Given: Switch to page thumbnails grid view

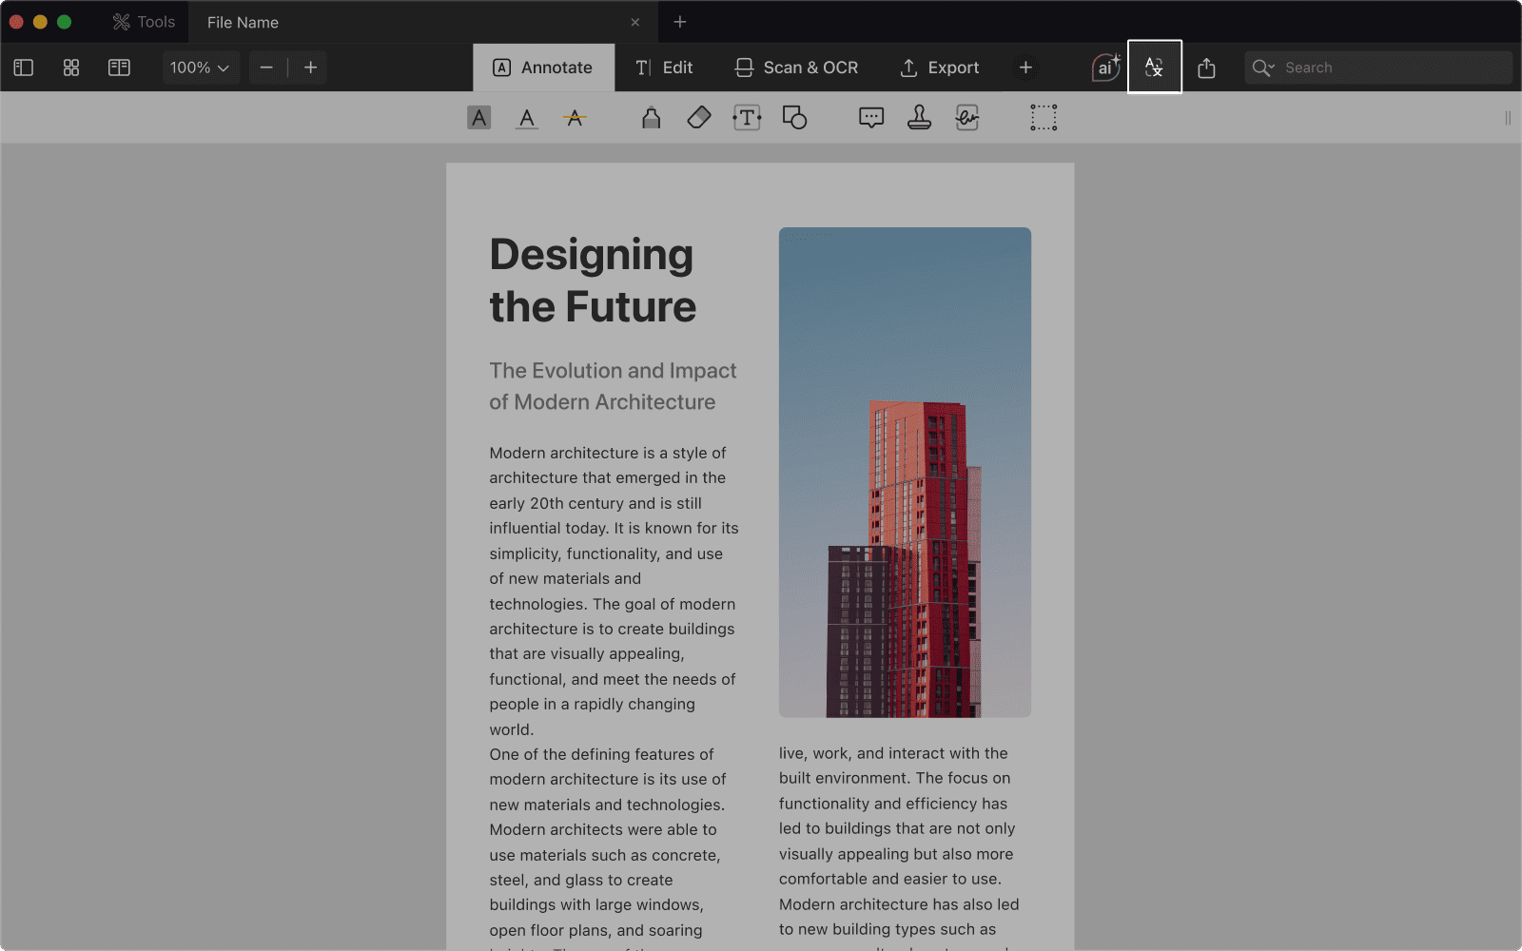Looking at the screenshot, I should pyautogui.click(x=71, y=68).
